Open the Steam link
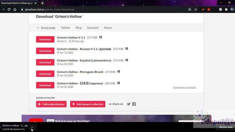The image size is (235, 132). 108,28
